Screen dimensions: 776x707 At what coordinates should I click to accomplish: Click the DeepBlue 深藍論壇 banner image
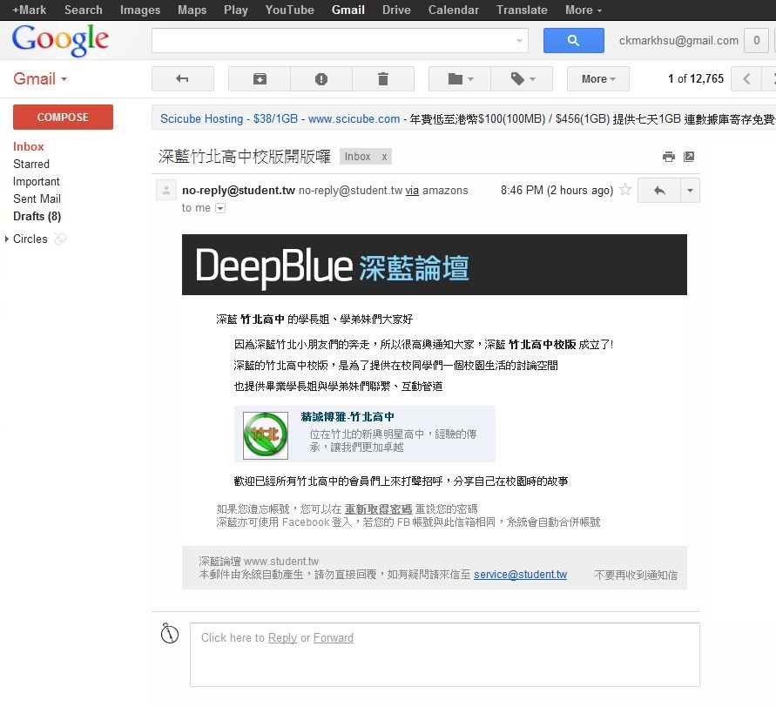(x=435, y=265)
